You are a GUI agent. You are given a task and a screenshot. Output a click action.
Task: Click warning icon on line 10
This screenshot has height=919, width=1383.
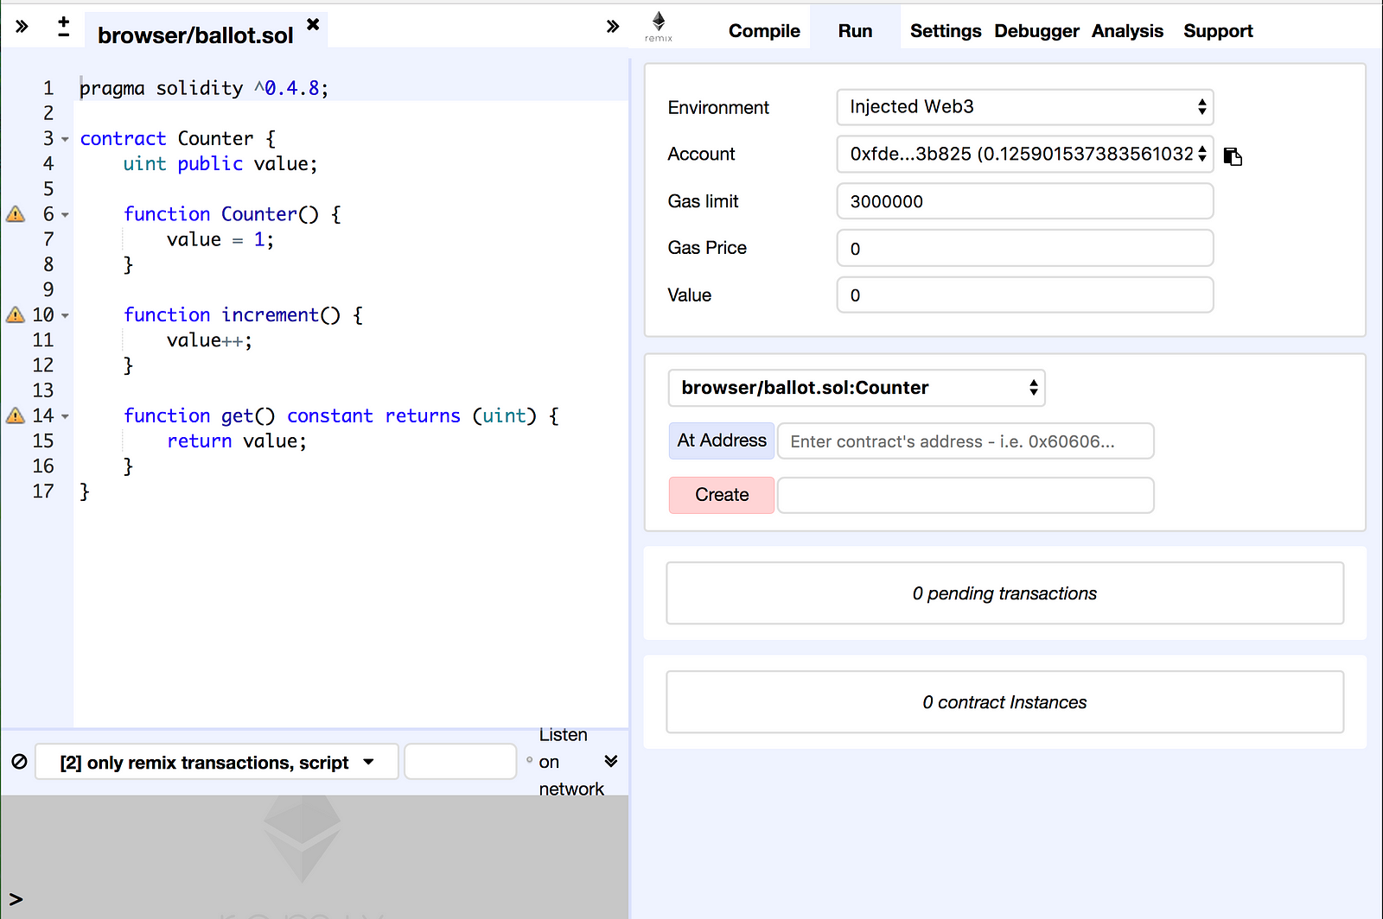[x=16, y=315]
